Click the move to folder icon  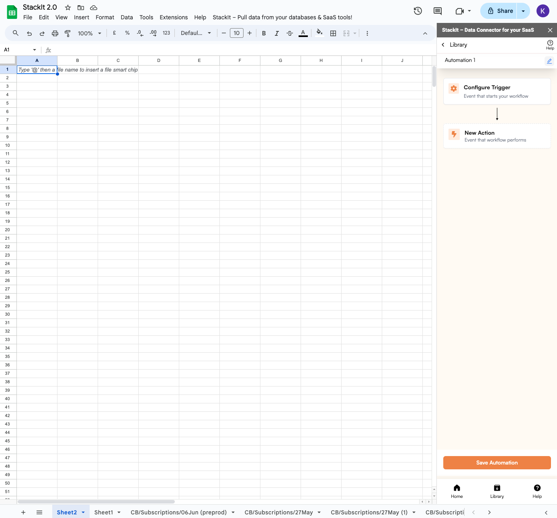pos(81,8)
